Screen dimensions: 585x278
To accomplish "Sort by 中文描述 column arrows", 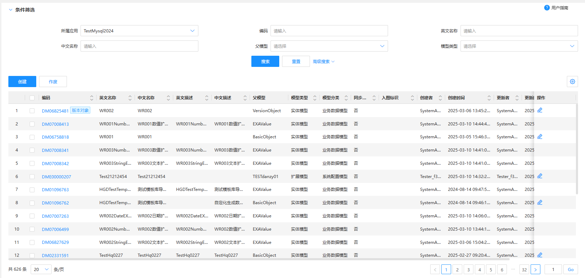I will coord(245,98).
